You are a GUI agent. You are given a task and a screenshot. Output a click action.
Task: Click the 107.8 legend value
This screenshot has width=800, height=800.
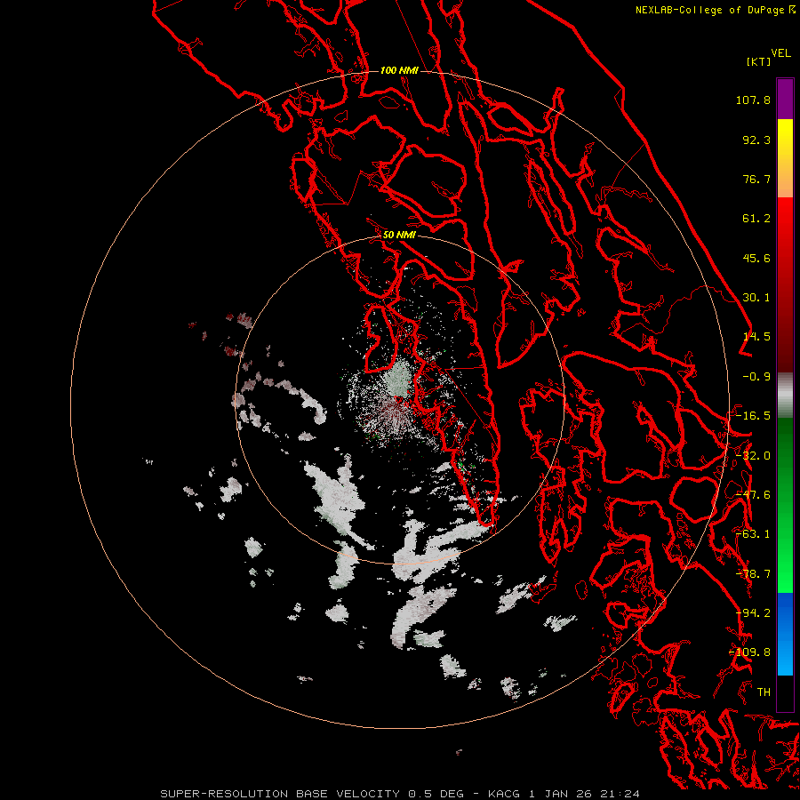(753, 100)
